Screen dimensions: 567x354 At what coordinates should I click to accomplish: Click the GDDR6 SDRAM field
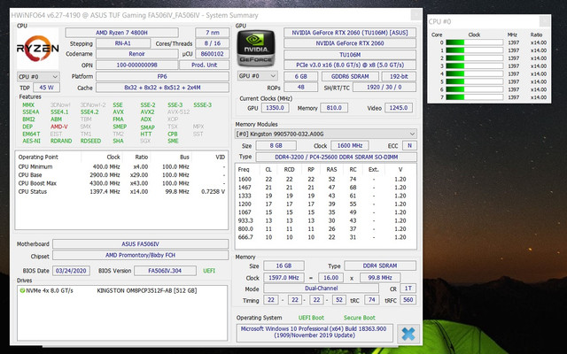click(350, 77)
